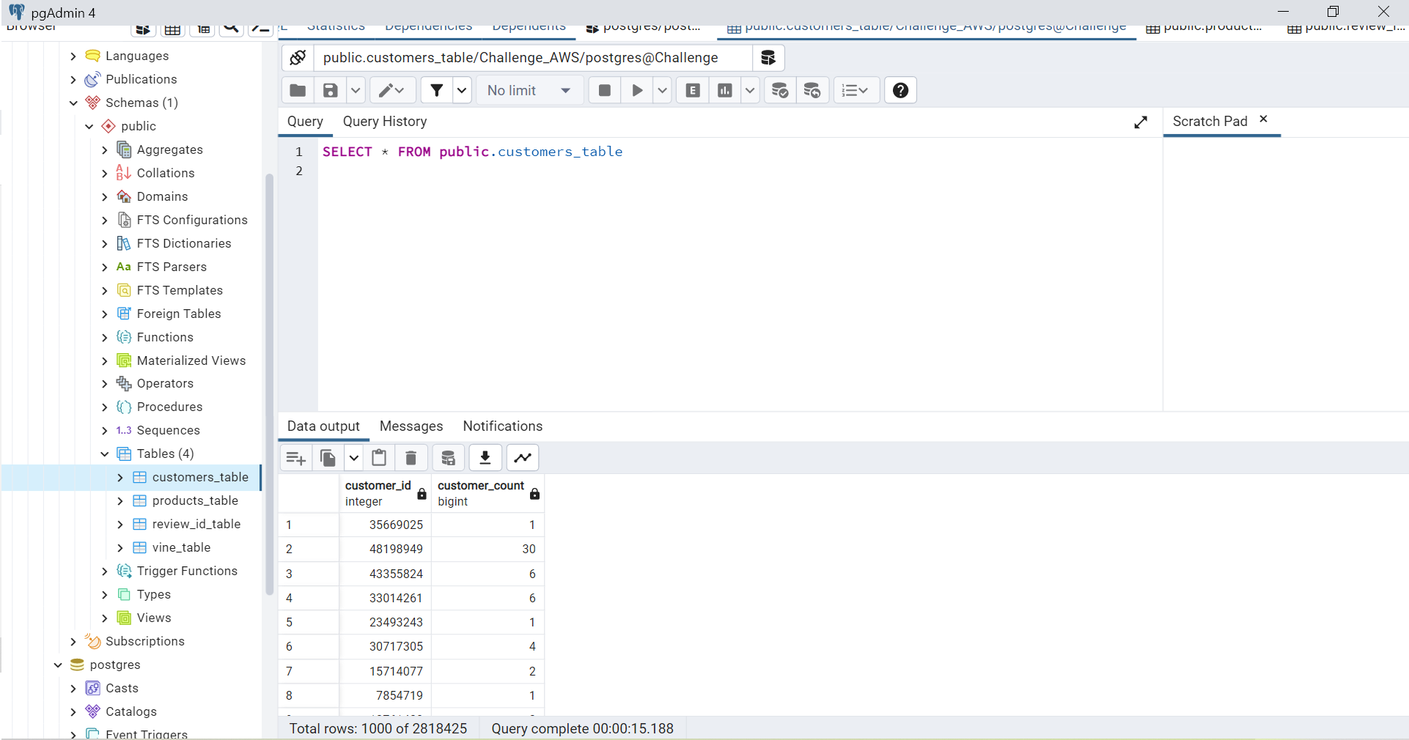Collapse the Tables tree node
The width and height of the screenshot is (1409, 740).
[105, 454]
